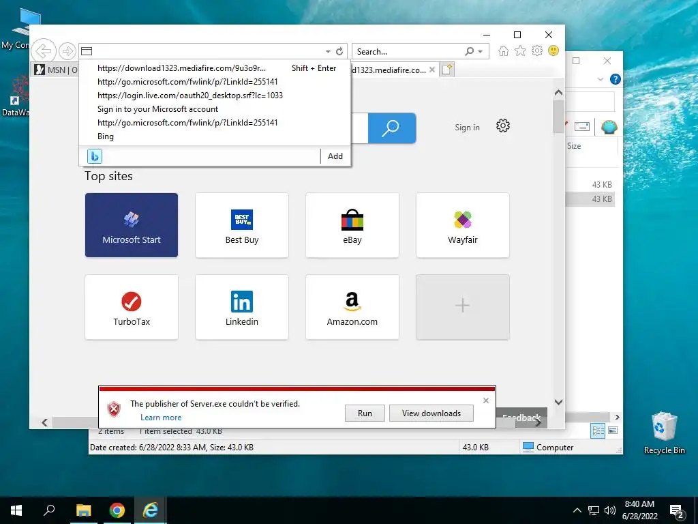Click into the Search... box
Image resolution: width=698 pixels, height=524 pixels.
pos(409,52)
